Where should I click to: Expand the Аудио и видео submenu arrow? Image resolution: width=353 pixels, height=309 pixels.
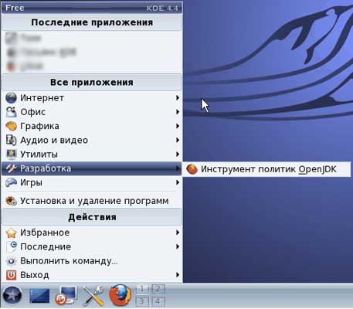click(x=178, y=140)
